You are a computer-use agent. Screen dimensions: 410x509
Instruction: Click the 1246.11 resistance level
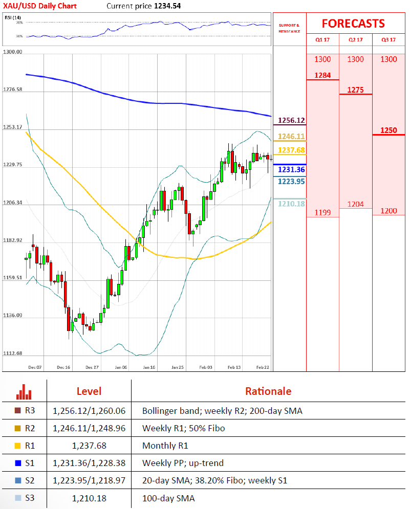point(291,137)
